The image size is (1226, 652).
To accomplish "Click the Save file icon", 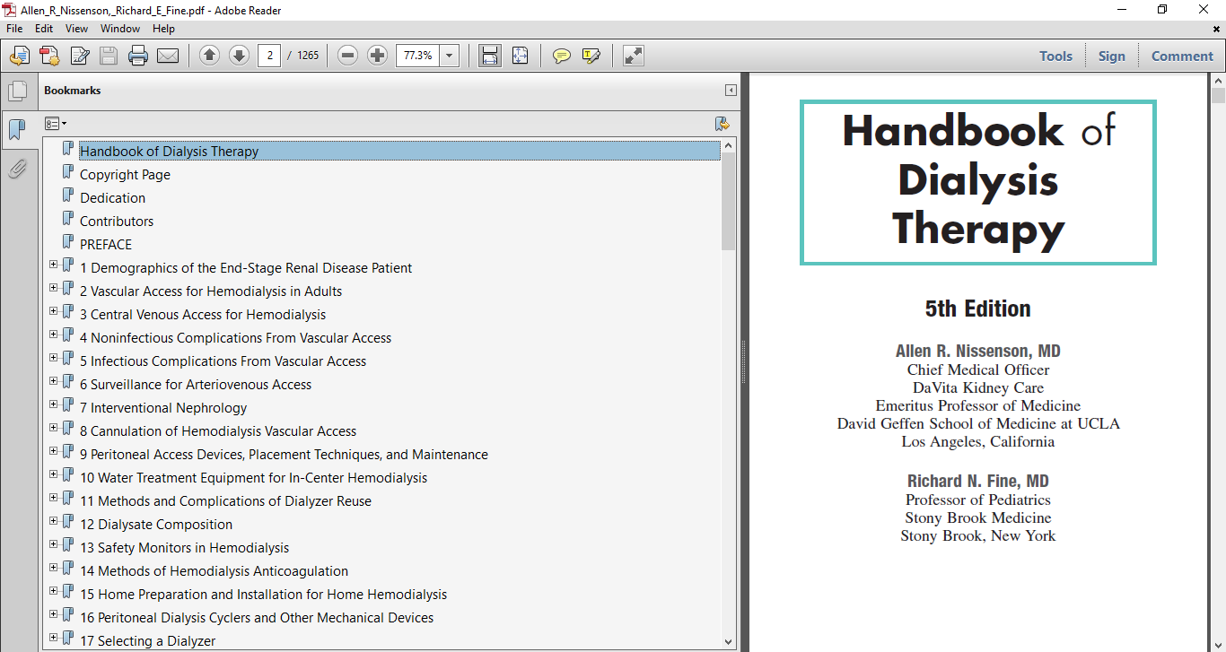I will click(x=109, y=56).
